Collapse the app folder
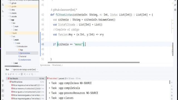 click(x=8, y=20)
